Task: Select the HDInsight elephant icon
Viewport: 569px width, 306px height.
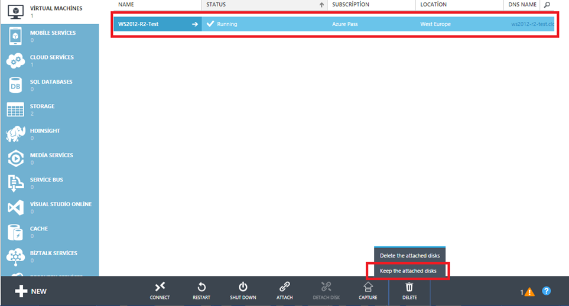Action: (15, 134)
